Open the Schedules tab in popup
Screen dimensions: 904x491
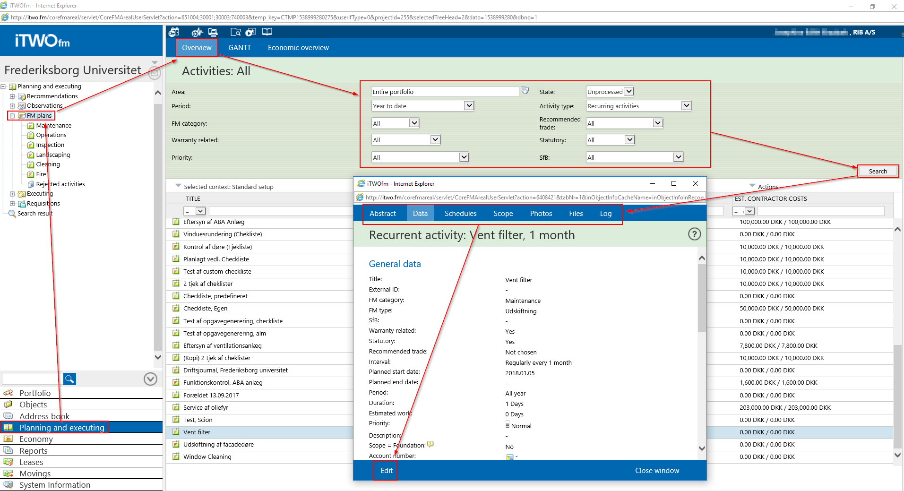click(460, 214)
